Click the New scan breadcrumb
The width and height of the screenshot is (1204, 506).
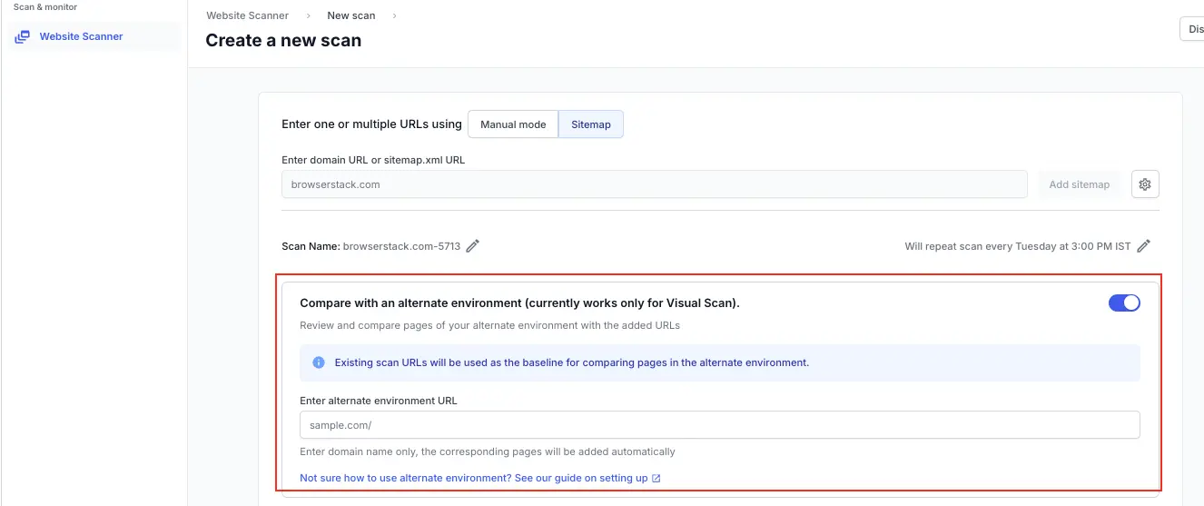pyautogui.click(x=350, y=15)
